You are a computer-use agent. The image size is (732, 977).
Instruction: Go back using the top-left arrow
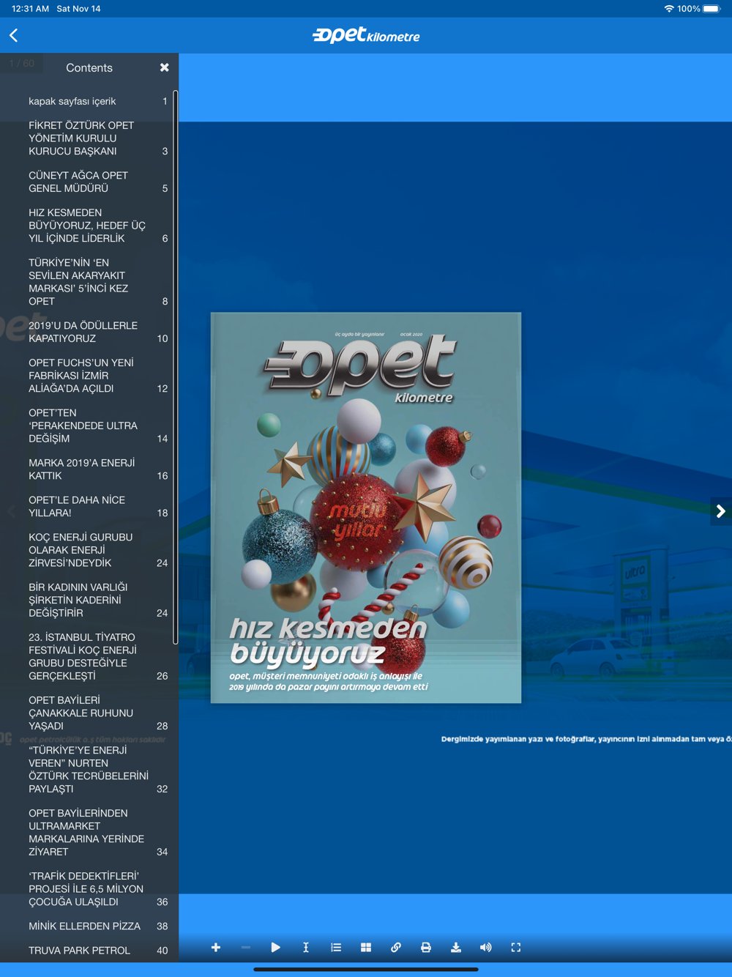pos(13,35)
